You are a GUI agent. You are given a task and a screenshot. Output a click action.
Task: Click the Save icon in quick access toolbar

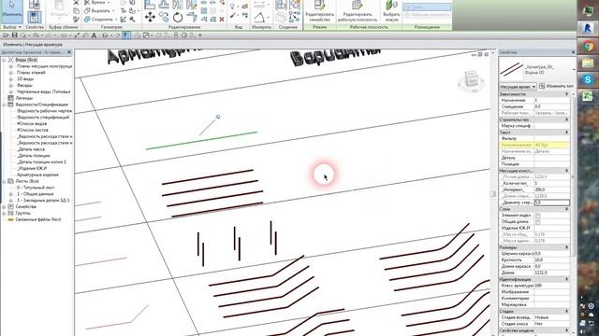point(15,35)
